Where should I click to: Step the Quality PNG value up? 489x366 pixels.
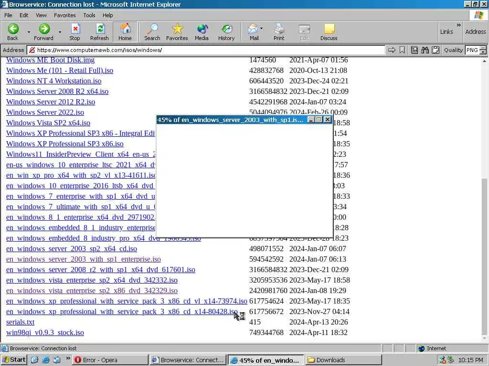[x=483, y=48]
